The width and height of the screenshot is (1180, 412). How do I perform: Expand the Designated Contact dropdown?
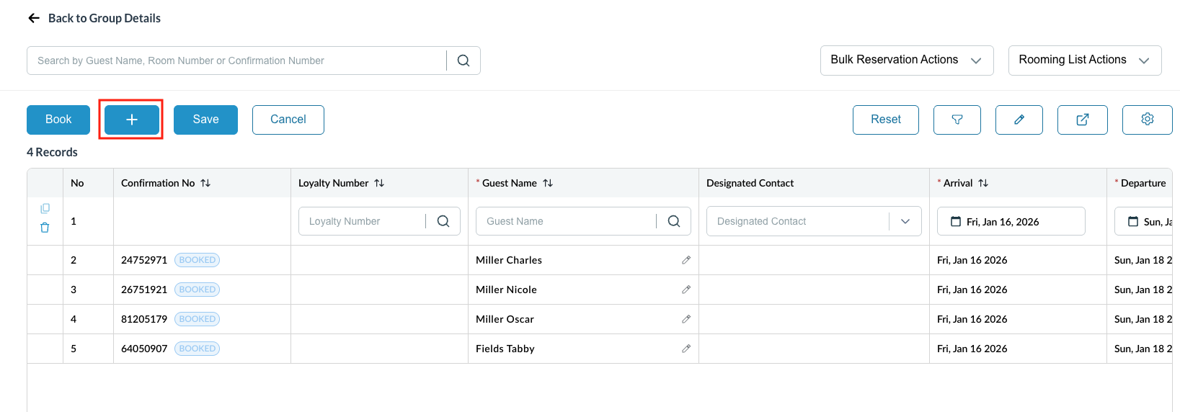905,221
